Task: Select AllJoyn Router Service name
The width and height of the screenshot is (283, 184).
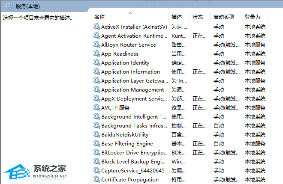Action: pos(129,45)
